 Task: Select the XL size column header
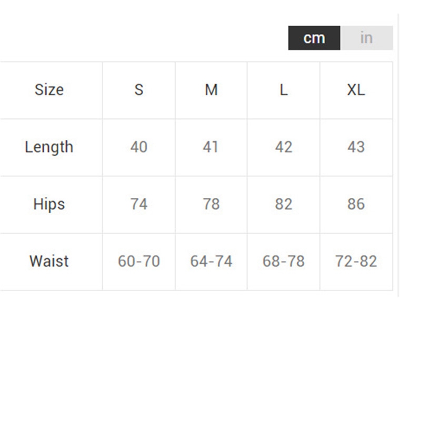(x=356, y=90)
